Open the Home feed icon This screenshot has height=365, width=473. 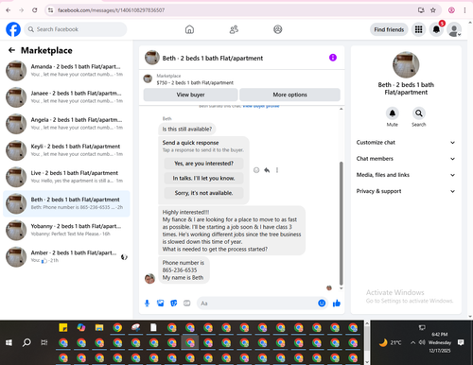click(x=189, y=29)
